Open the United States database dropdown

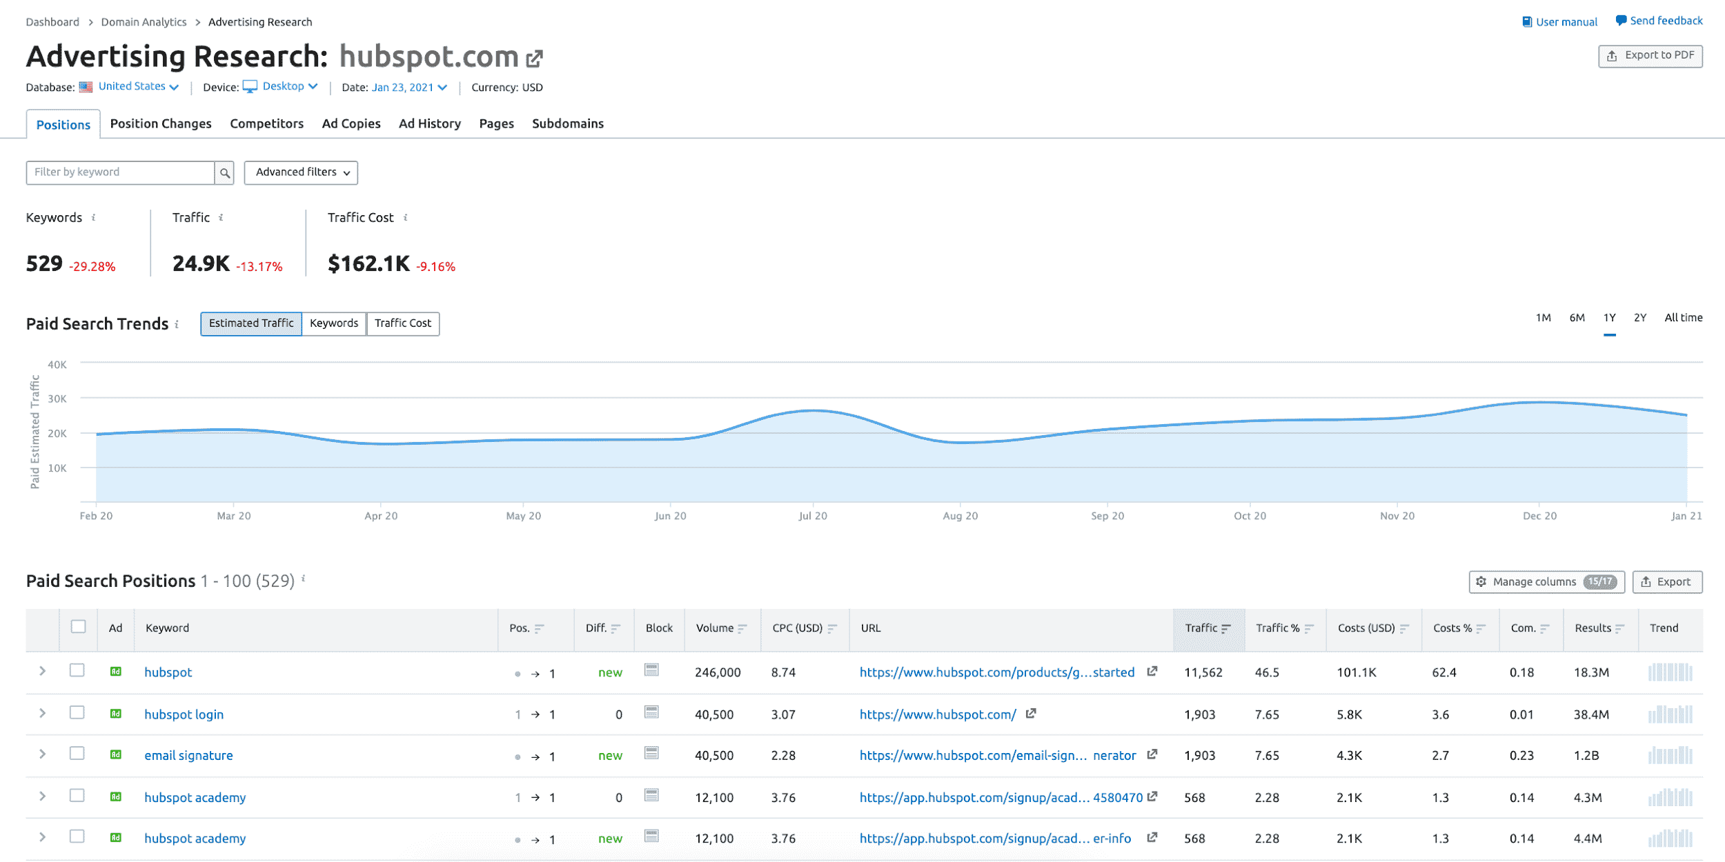(x=138, y=87)
